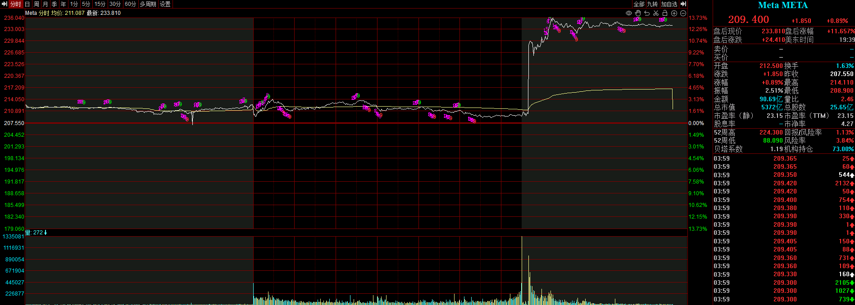
Task: Click the 总市值 value 5372亿
Action: point(771,107)
